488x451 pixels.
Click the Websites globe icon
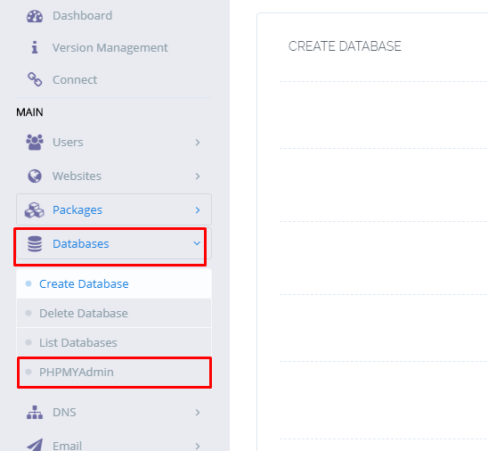click(35, 176)
